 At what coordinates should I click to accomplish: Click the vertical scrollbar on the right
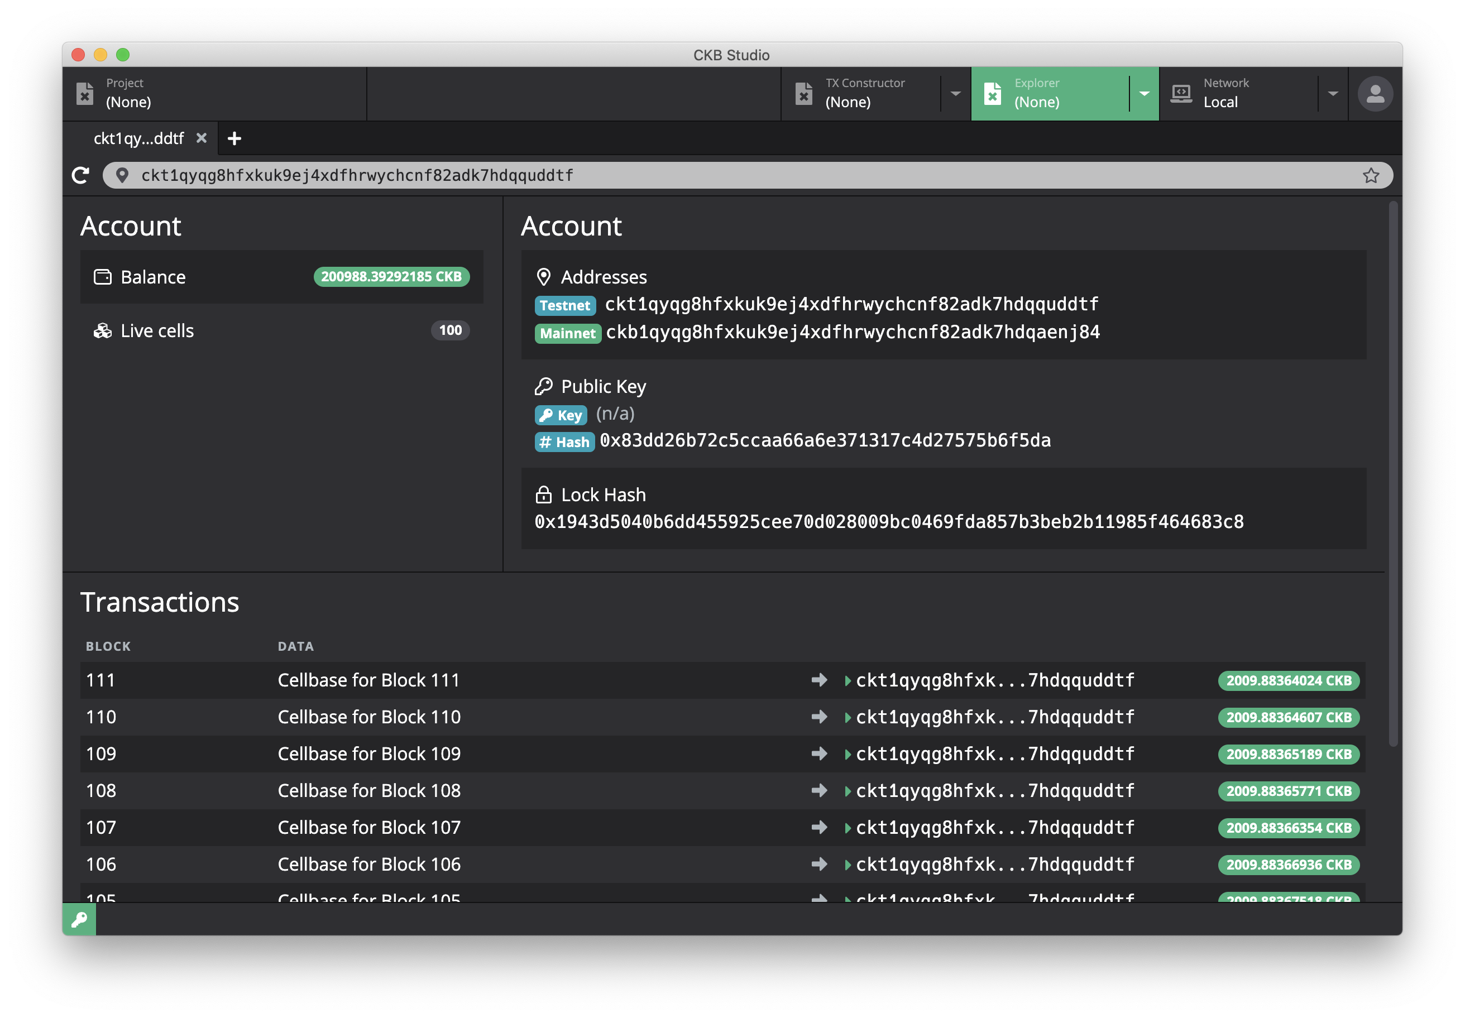coord(1393,472)
